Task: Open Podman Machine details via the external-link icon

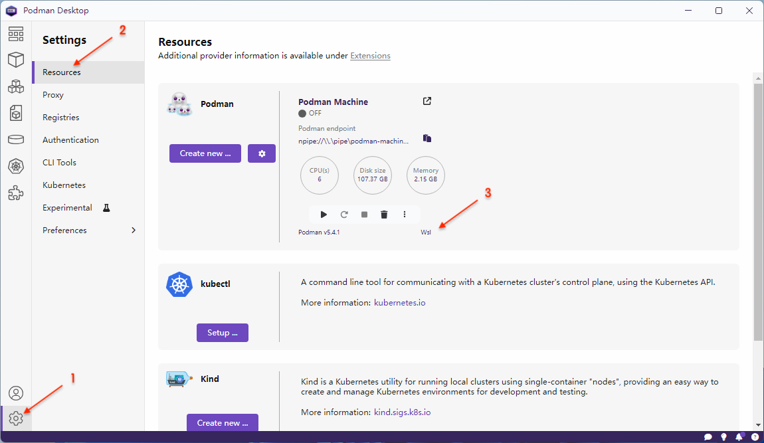Action: click(427, 102)
